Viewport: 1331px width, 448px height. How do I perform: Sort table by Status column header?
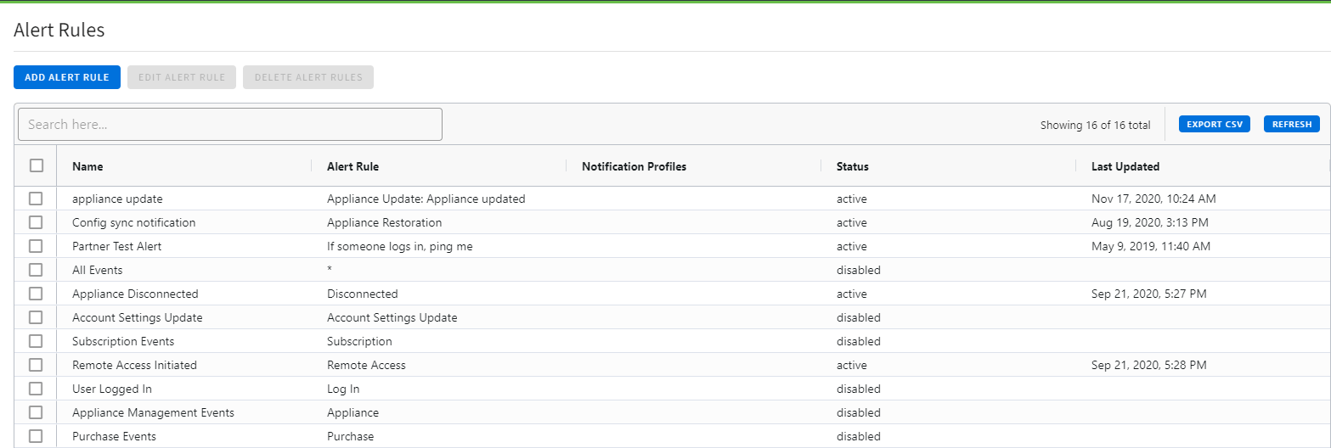pos(852,167)
